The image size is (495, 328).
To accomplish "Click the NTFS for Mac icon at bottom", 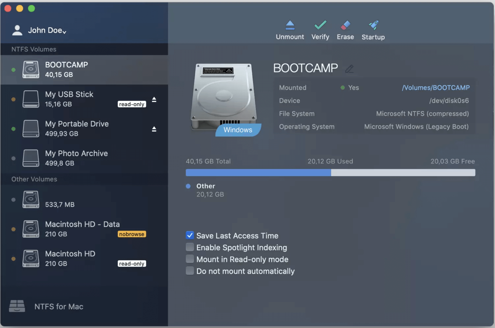I will (x=17, y=306).
